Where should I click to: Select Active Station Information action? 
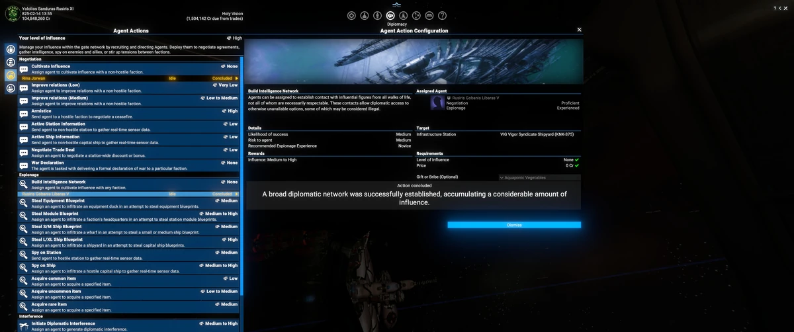(129, 126)
